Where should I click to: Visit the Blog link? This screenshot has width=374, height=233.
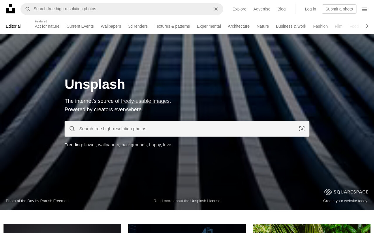(281, 9)
